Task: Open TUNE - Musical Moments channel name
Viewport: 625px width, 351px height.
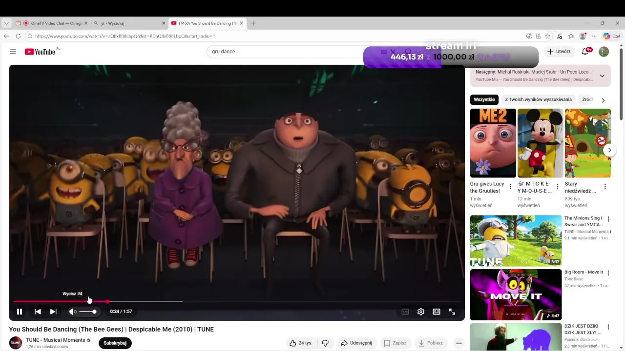Action: [x=55, y=340]
